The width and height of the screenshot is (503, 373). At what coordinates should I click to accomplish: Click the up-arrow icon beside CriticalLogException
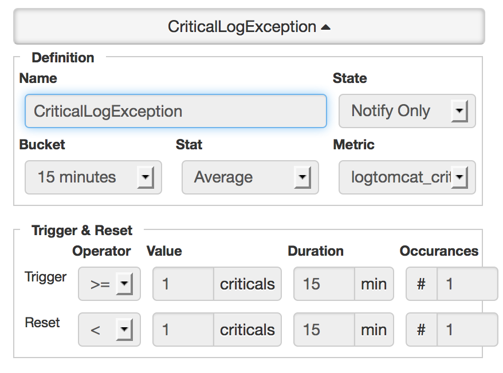click(x=325, y=26)
